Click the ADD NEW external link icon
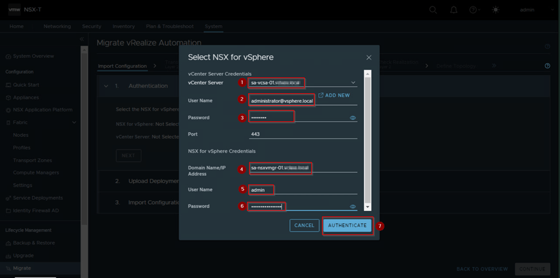 (x=321, y=95)
